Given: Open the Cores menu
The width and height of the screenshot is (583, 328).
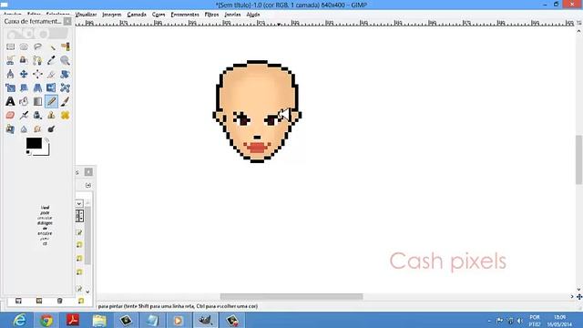Looking at the screenshot, I should (x=159, y=15).
